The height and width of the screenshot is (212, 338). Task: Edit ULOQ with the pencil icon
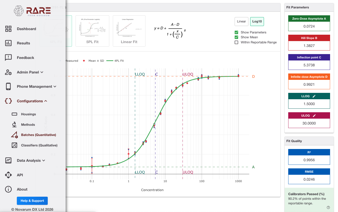pos(314,116)
